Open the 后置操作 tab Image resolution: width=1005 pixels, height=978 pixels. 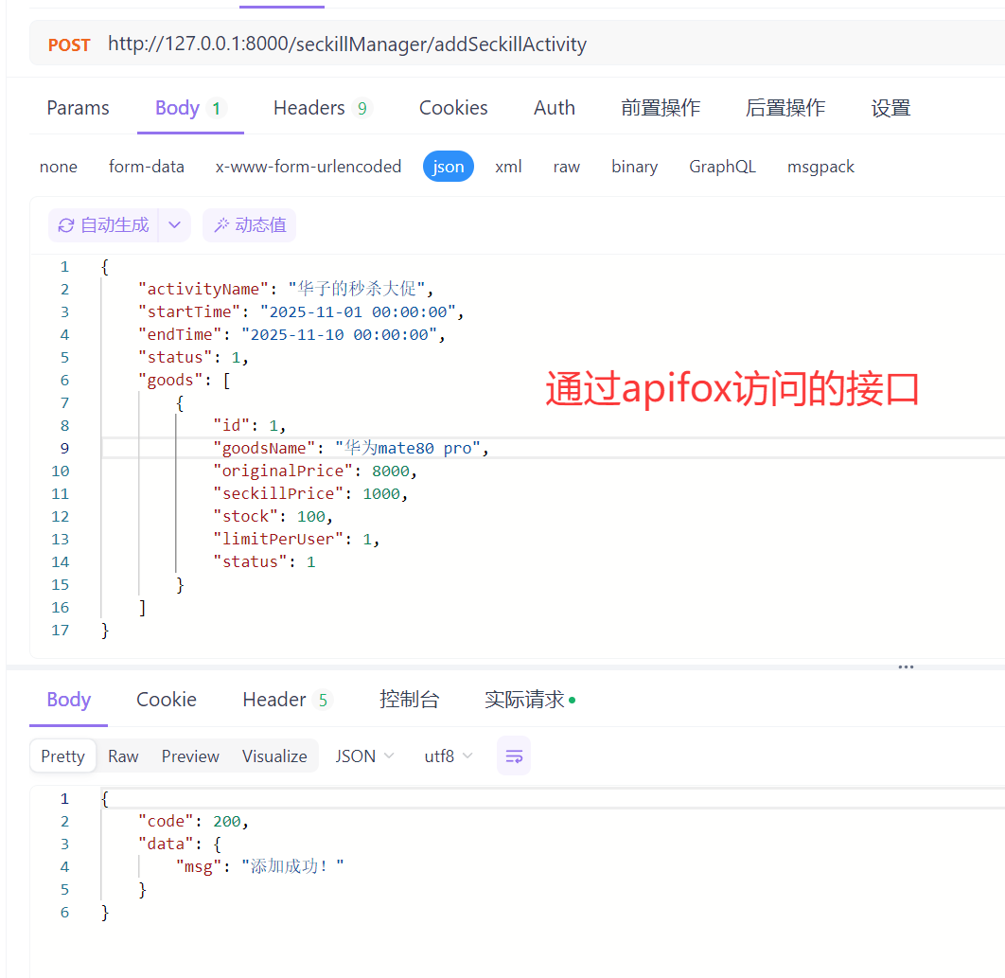pyautogui.click(x=785, y=108)
